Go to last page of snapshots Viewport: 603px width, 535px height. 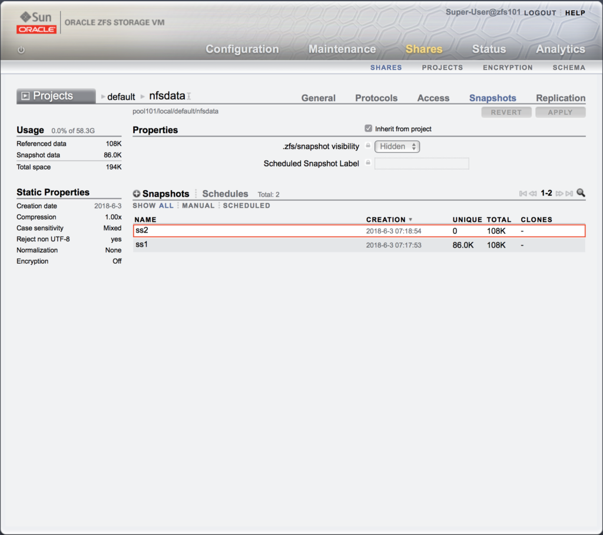tap(569, 193)
